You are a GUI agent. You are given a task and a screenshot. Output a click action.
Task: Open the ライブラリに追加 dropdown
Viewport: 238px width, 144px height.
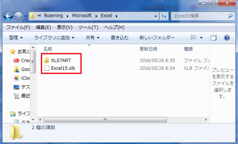click(54, 38)
